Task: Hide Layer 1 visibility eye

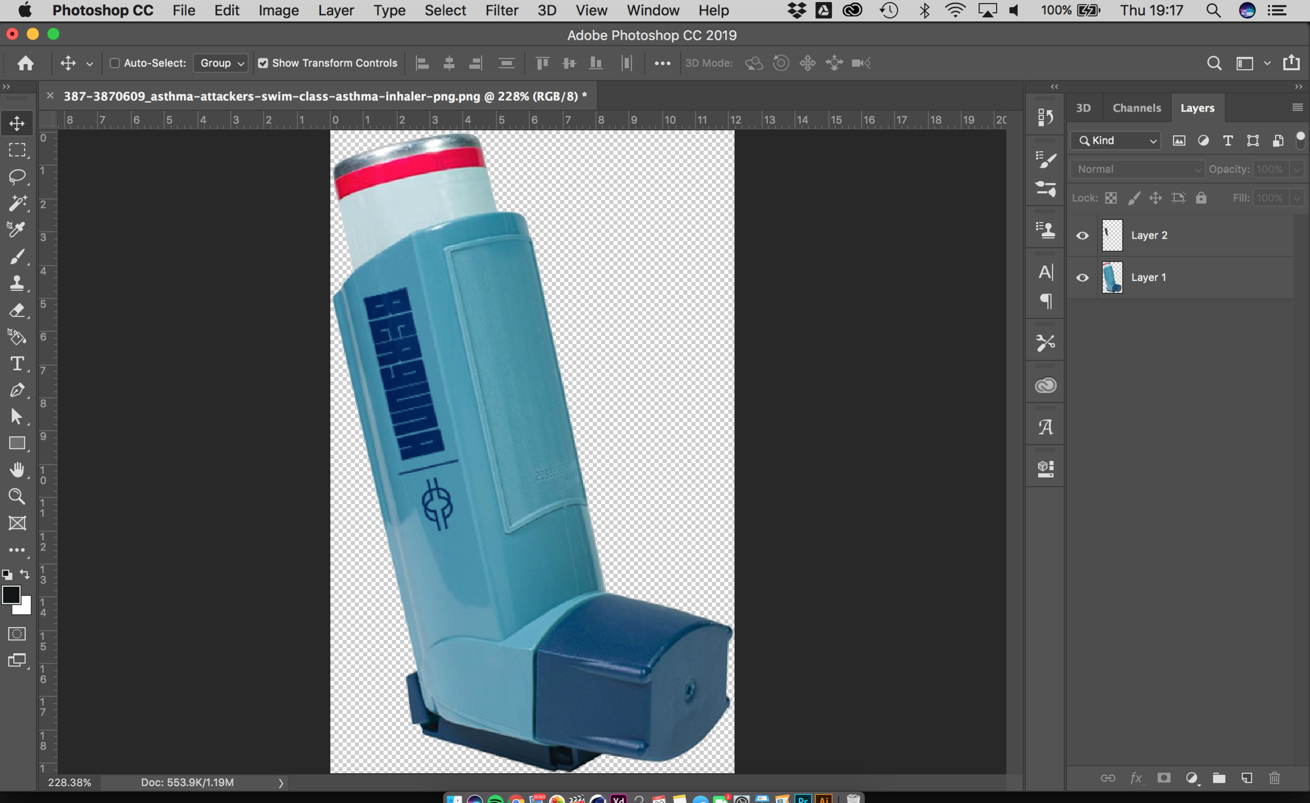Action: 1082,278
